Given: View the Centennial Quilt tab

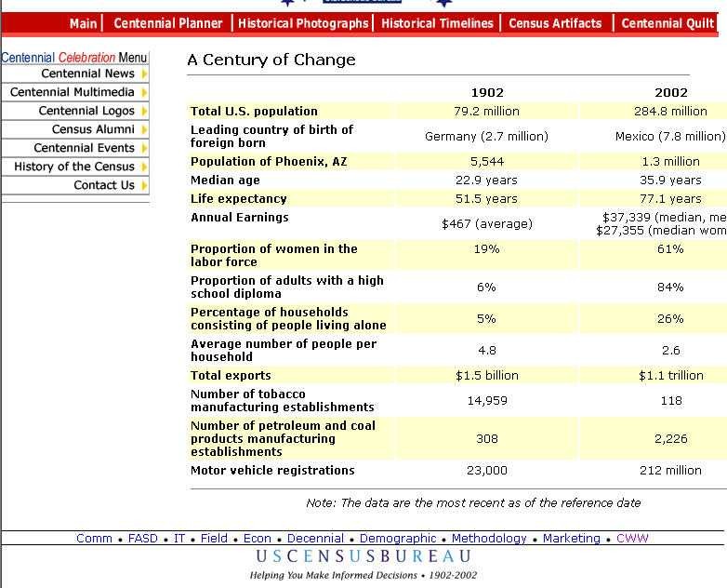Looking at the screenshot, I should click(668, 23).
